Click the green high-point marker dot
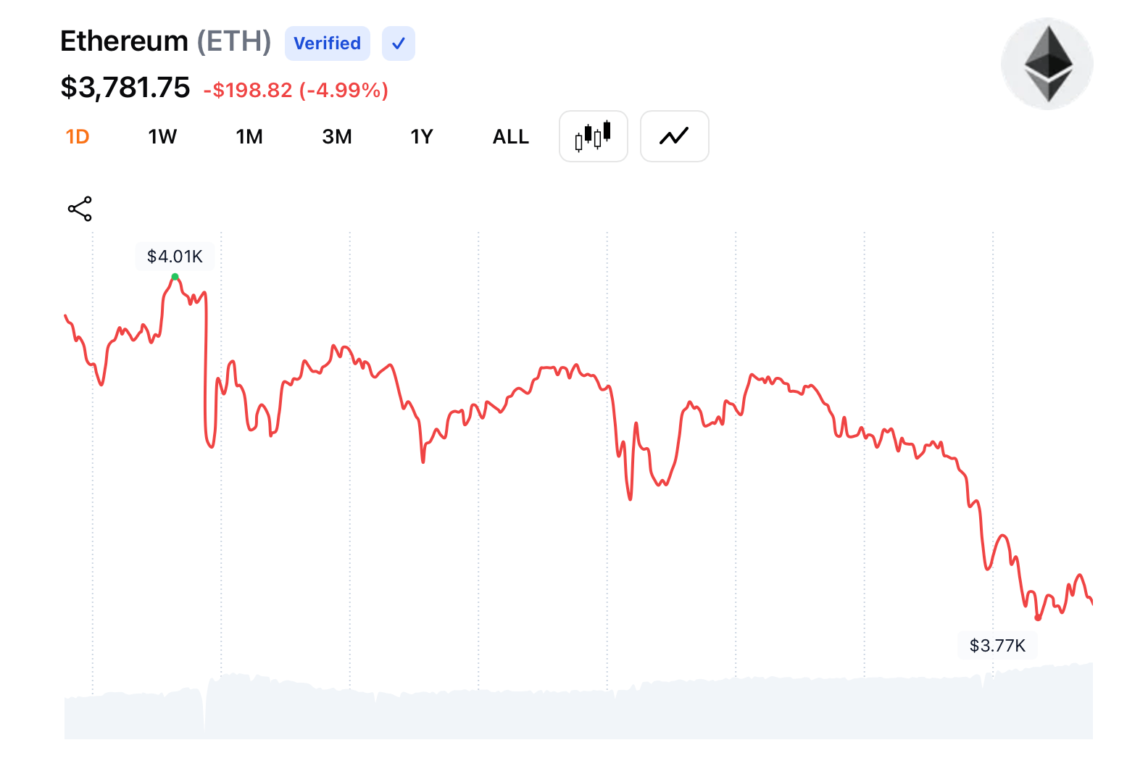1148x761 pixels. pyautogui.click(x=175, y=277)
